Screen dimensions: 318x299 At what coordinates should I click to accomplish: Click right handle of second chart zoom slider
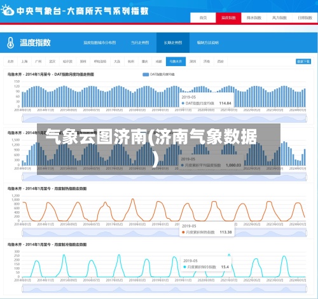[306, 177]
